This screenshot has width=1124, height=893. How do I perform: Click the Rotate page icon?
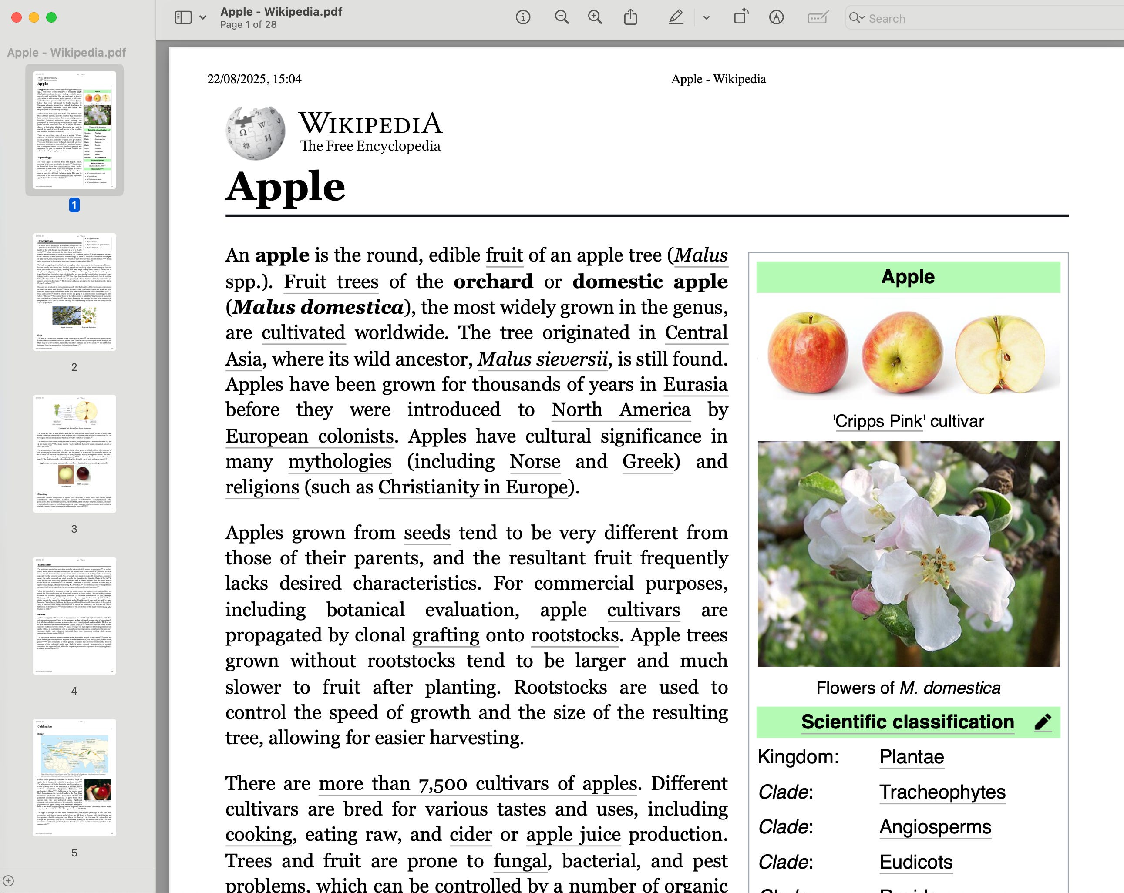[x=741, y=18]
